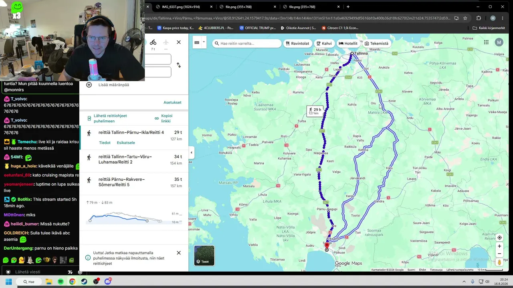Open the OFFICIAL TRUMP bookmark
The width and height of the screenshot is (513, 288).
click(258, 28)
